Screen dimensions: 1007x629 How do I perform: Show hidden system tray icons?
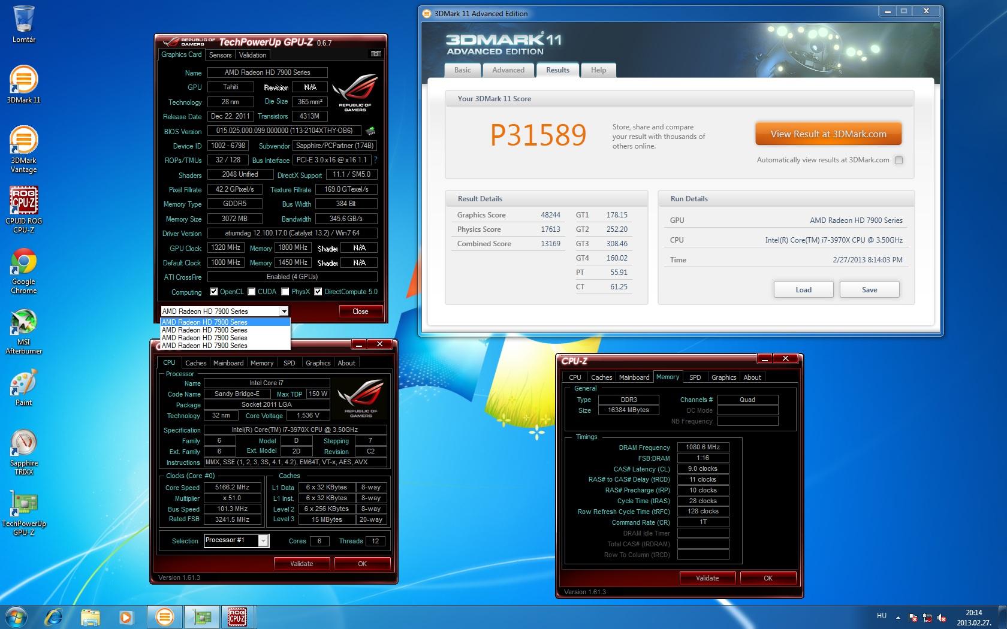[898, 617]
